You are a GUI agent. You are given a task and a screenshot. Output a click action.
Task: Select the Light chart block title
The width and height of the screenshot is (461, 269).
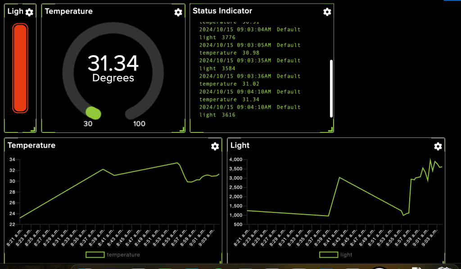[240, 146]
